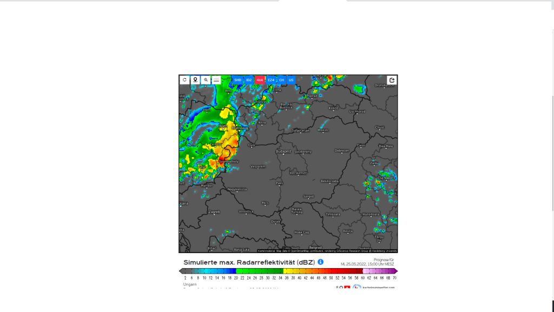Choose the EZ4 model button
The width and height of the screenshot is (554, 312).
271,80
